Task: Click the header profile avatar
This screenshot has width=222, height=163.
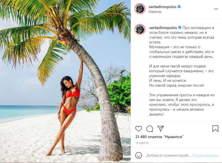Action: [140, 9]
